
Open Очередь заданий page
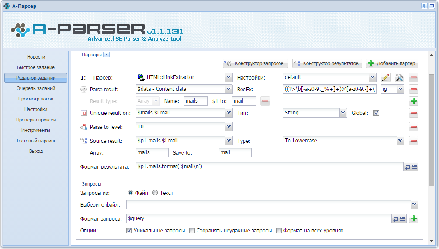point(36,88)
